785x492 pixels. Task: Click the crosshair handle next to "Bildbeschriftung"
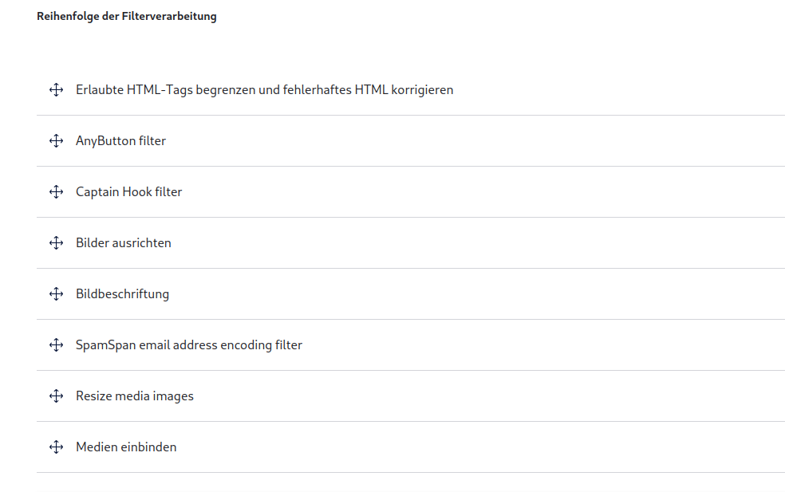coord(56,293)
